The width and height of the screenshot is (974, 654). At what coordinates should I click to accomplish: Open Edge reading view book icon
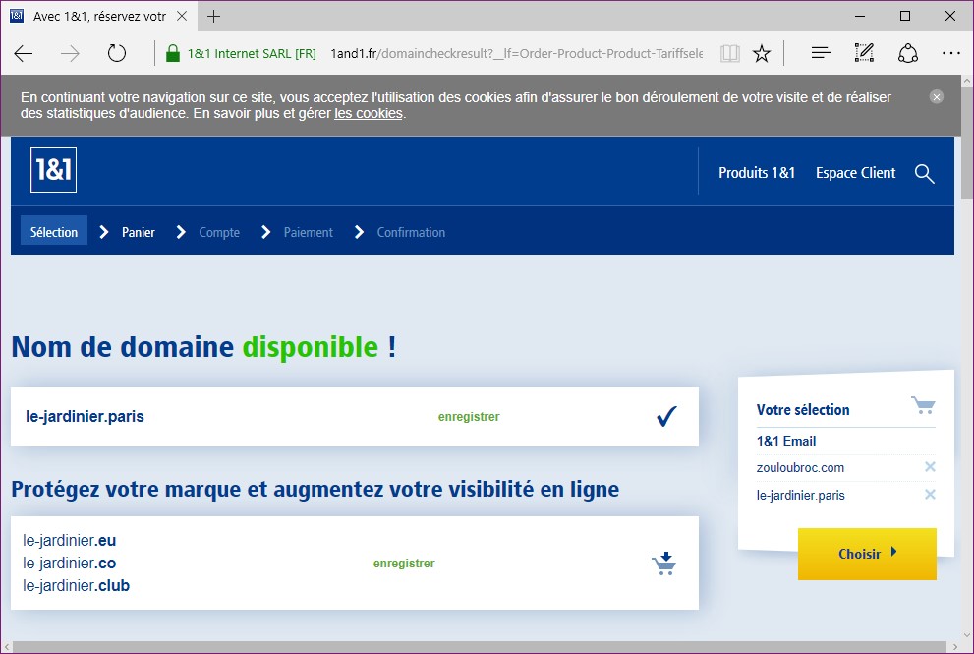click(x=729, y=54)
